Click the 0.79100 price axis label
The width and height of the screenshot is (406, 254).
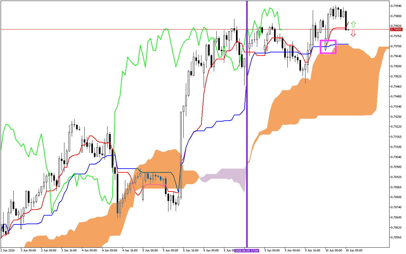tap(396, 147)
